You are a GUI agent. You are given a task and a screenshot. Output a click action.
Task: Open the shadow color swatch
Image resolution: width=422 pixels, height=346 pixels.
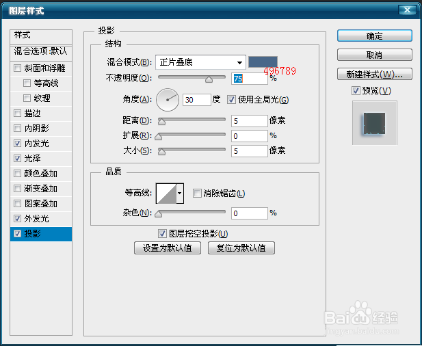point(263,62)
